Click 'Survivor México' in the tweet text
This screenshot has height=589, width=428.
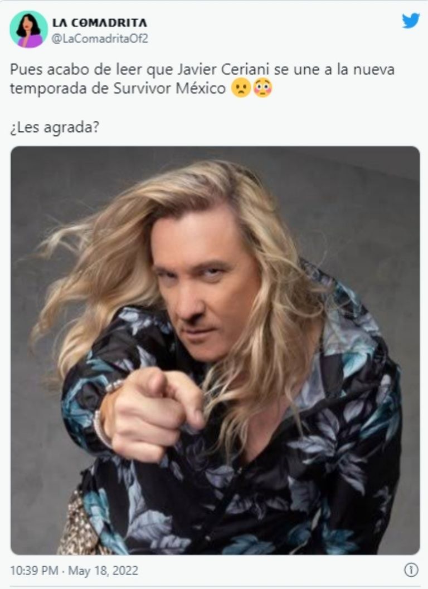tap(169, 89)
